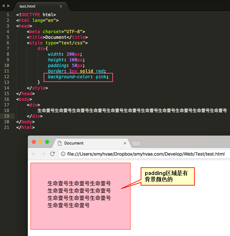Click the next tab arrow in Sublime

[x=9, y=6]
